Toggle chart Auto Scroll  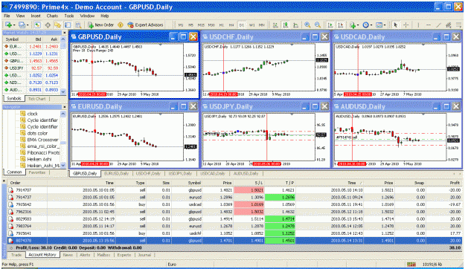(330, 25)
